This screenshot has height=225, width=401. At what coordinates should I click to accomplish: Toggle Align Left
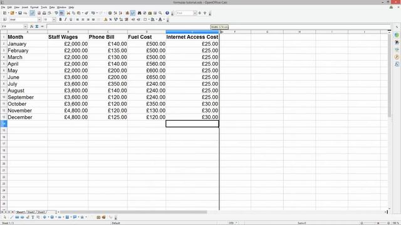(x=78, y=19)
